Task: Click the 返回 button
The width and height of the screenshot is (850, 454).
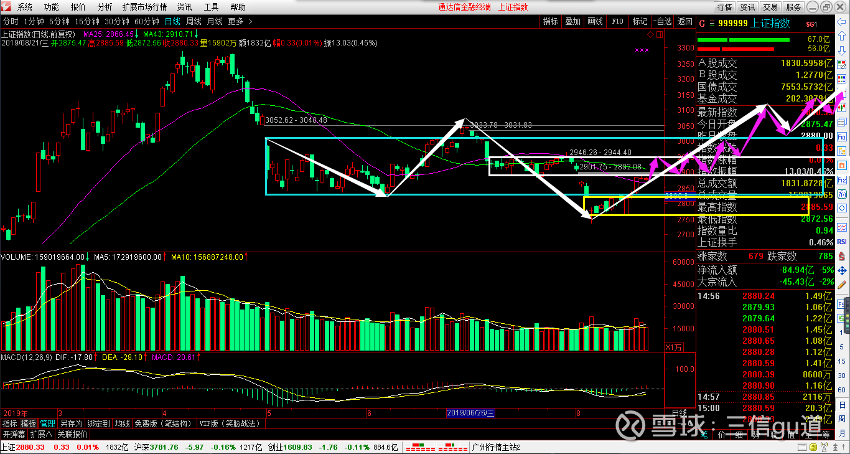Action: 684,21
